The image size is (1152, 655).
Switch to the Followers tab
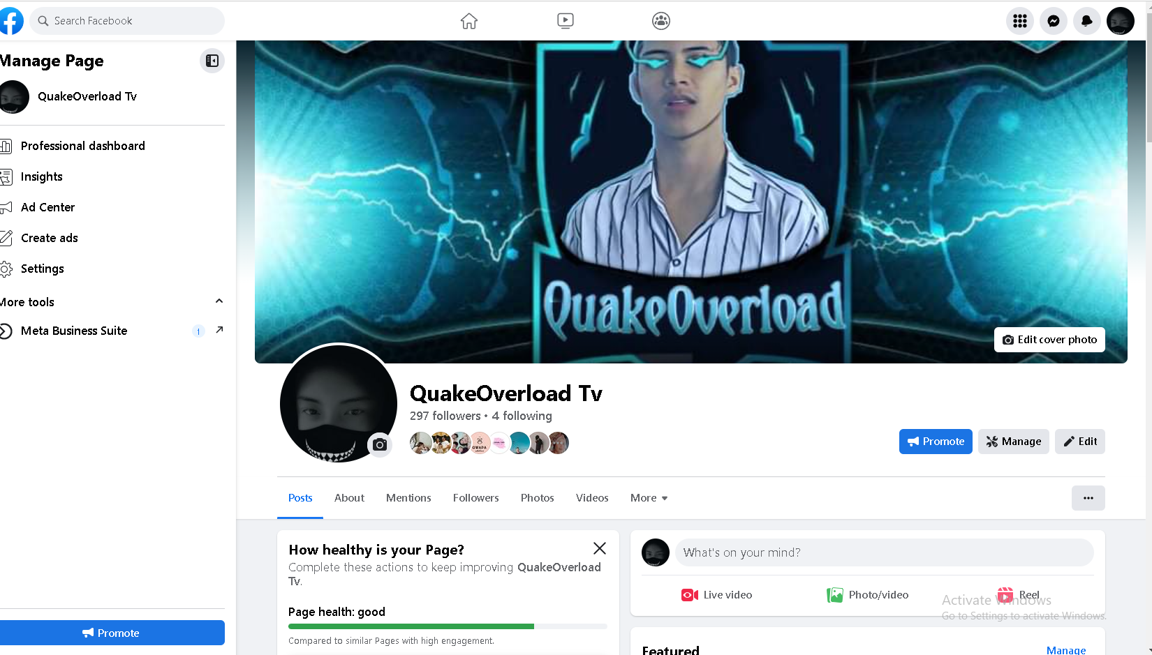pos(476,498)
